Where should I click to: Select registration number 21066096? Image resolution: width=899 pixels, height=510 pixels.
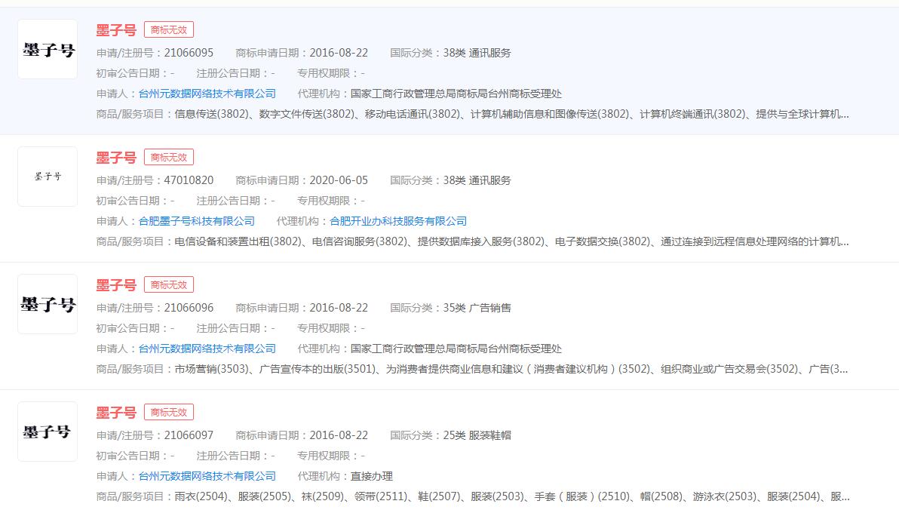coord(189,308)
